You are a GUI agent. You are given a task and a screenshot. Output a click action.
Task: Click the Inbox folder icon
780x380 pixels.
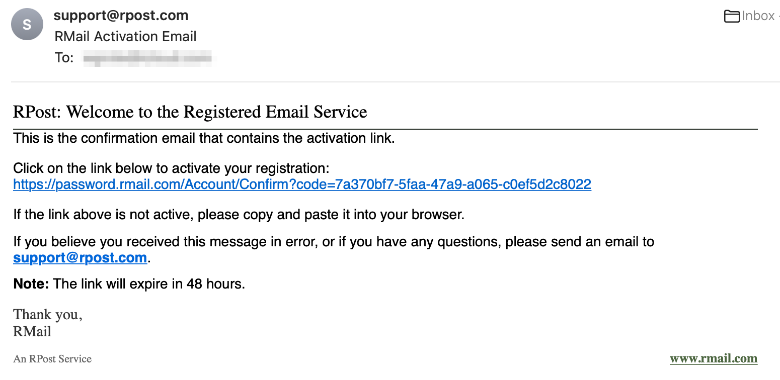pyautogui.click(x=732, y=17)
